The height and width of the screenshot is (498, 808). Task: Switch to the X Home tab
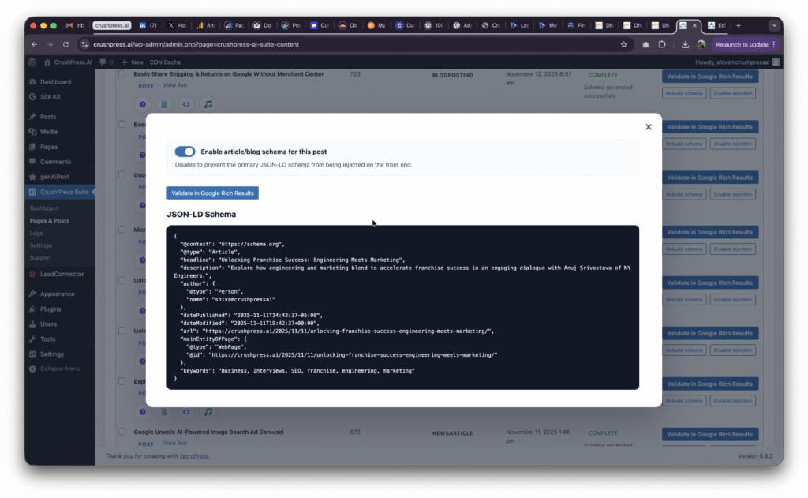click(177, 25)
